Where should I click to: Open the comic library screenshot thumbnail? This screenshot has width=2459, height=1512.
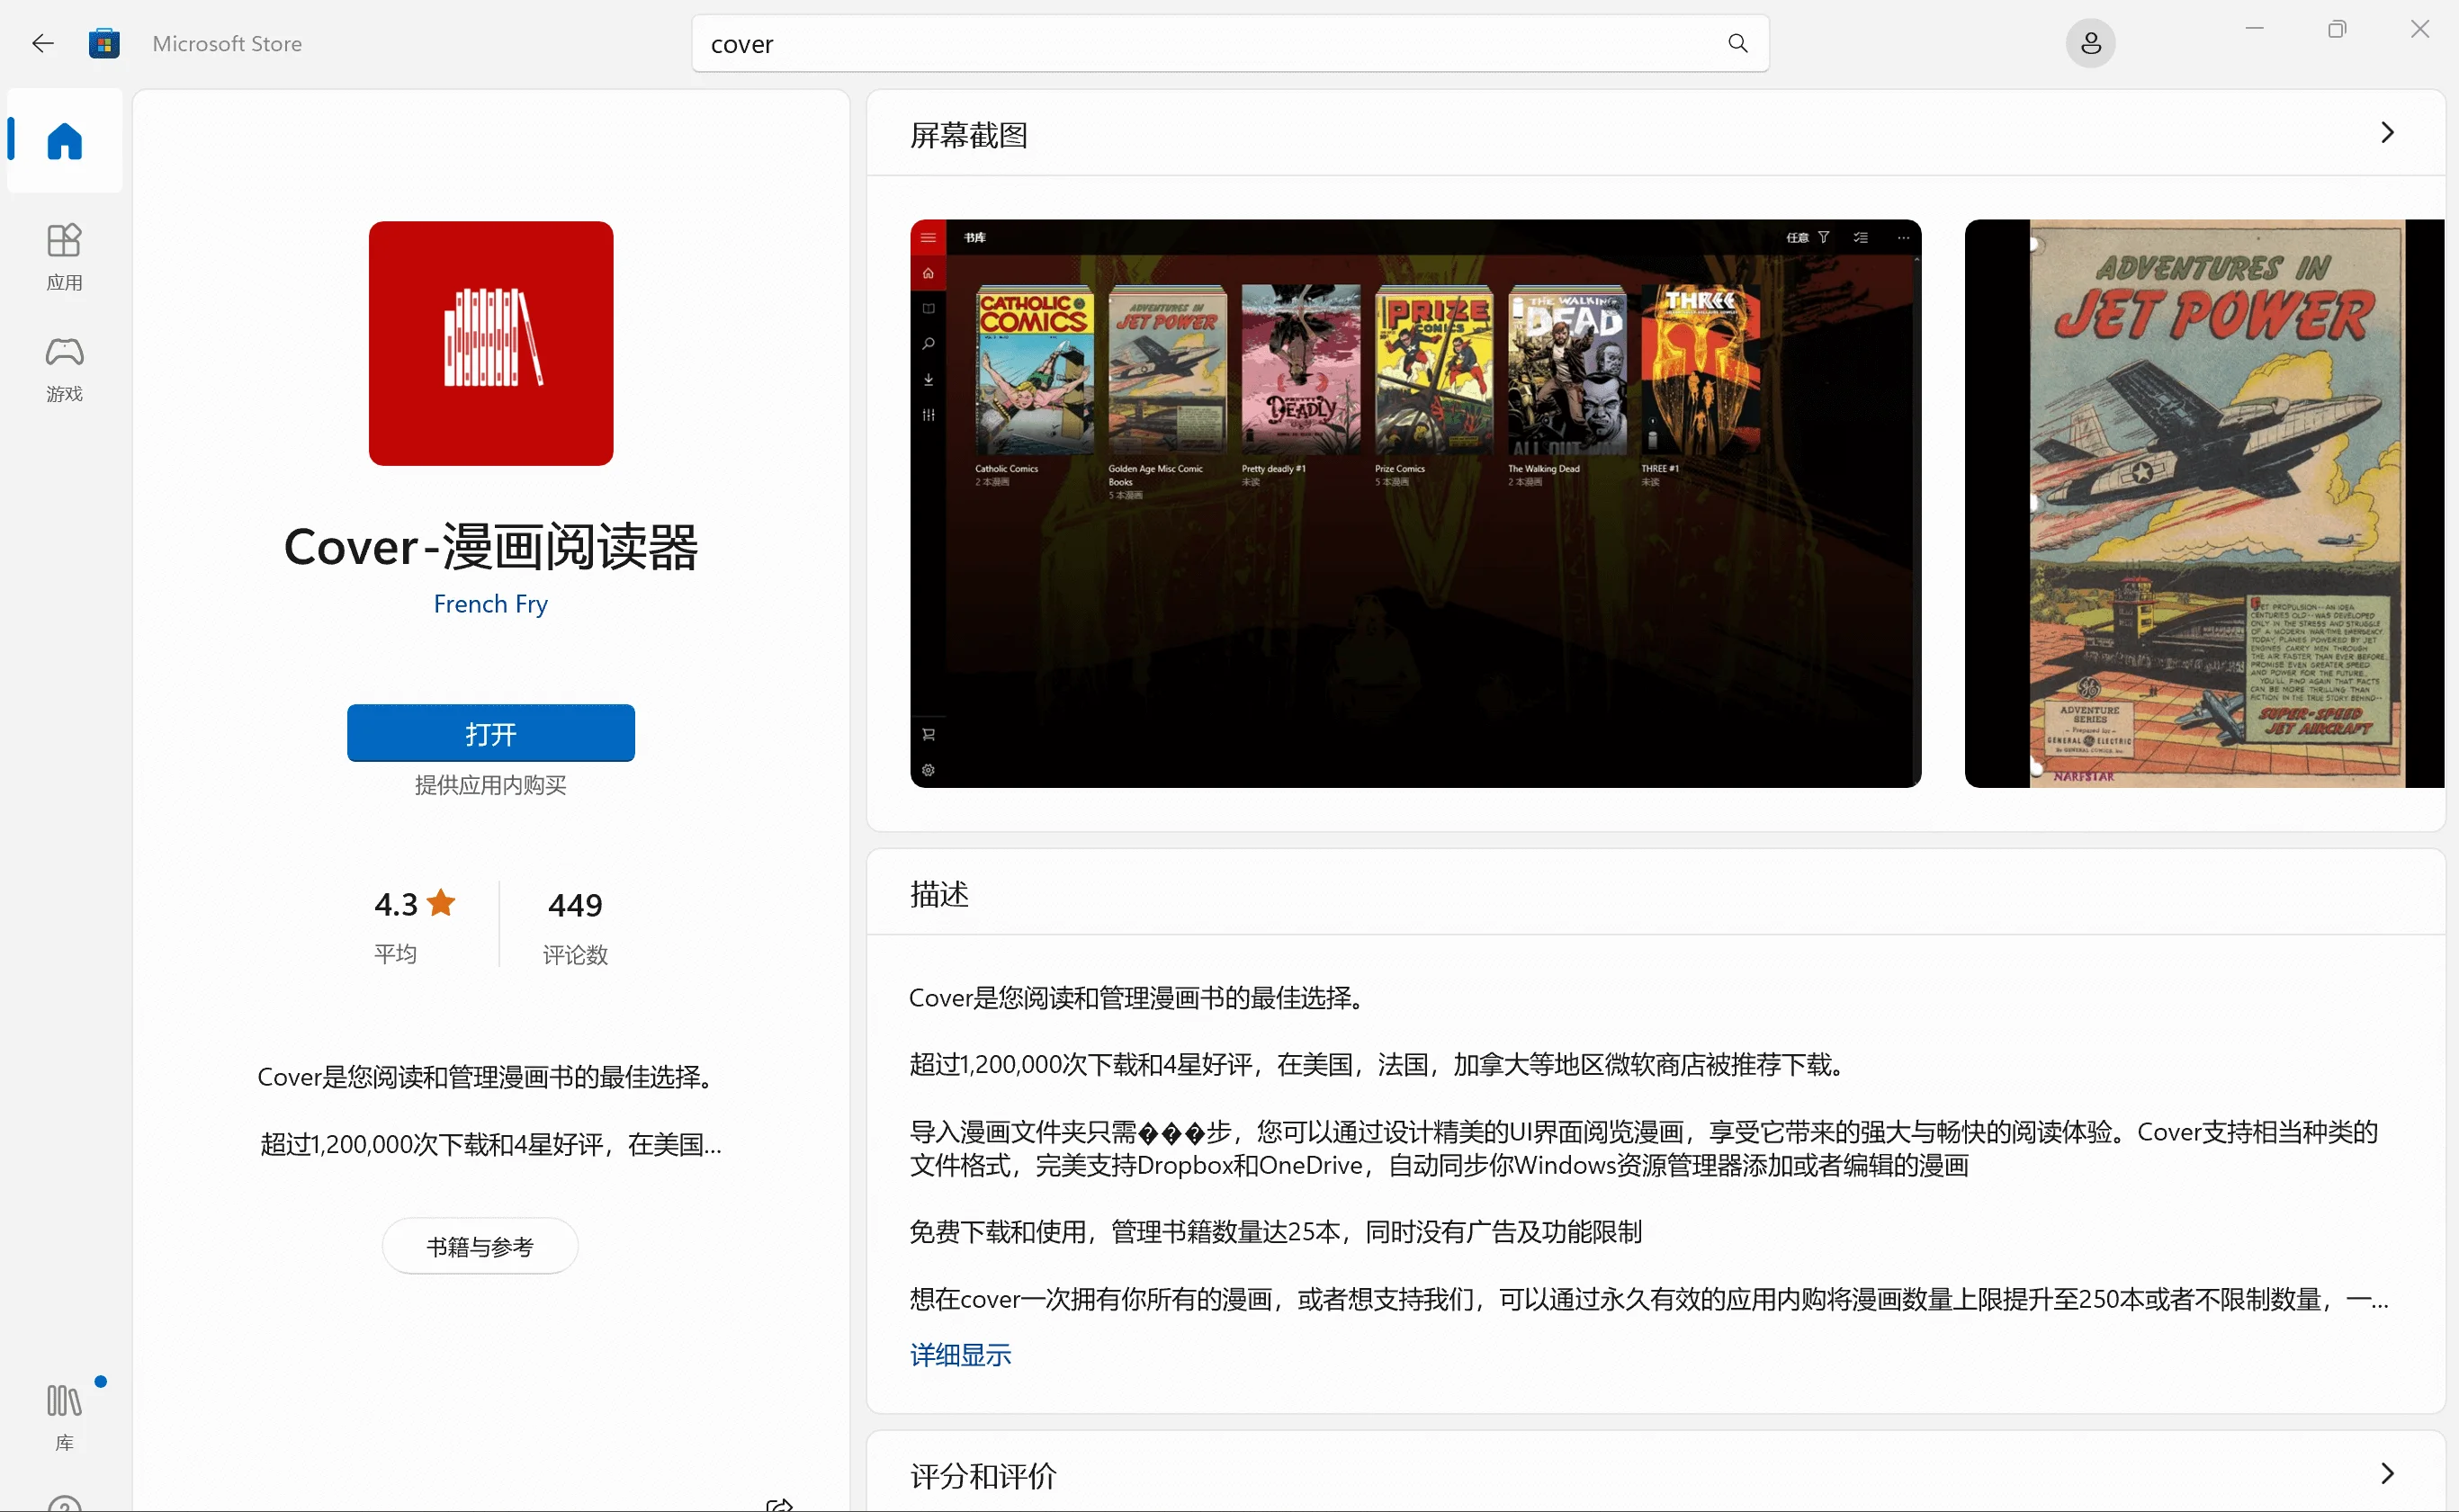[1415, 503]
